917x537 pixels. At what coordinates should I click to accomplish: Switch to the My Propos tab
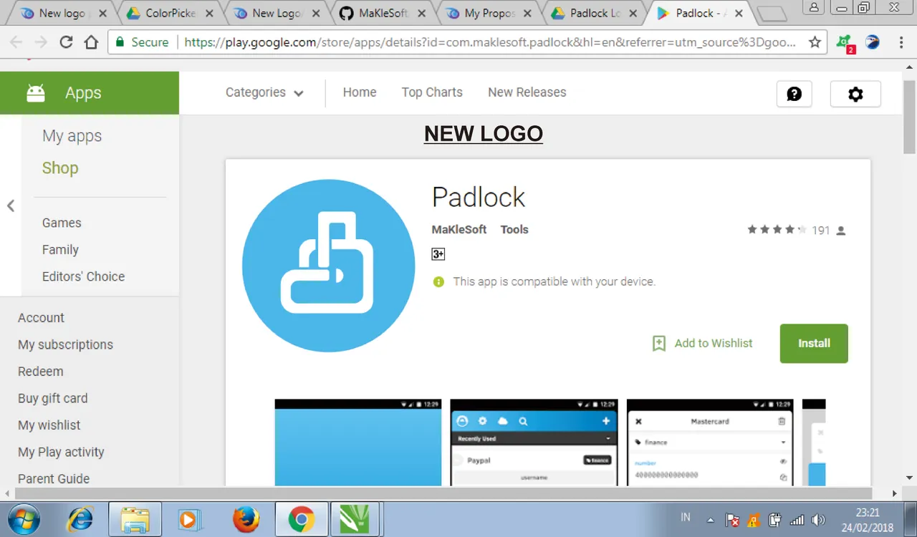click(x=489, y=13)
